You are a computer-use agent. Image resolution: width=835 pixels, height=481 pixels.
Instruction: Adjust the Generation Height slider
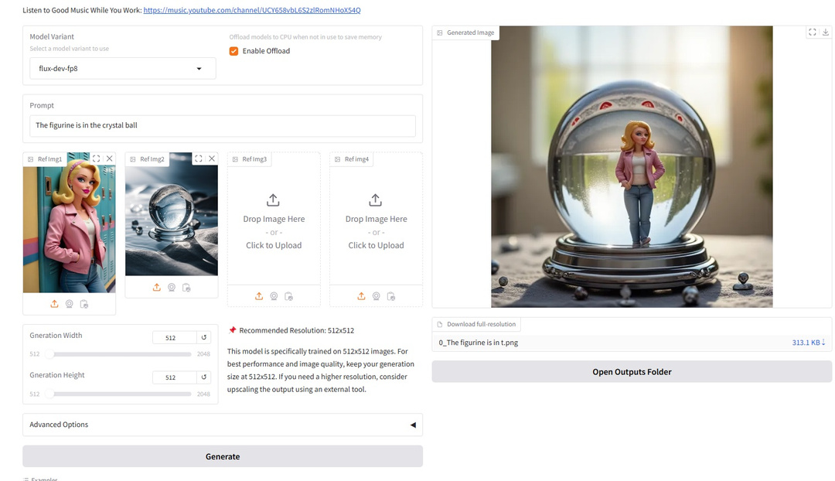tap(120, 394)
